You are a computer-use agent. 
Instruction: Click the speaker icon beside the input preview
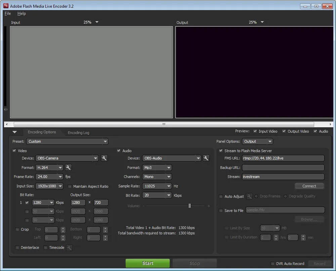coord(6,109)
